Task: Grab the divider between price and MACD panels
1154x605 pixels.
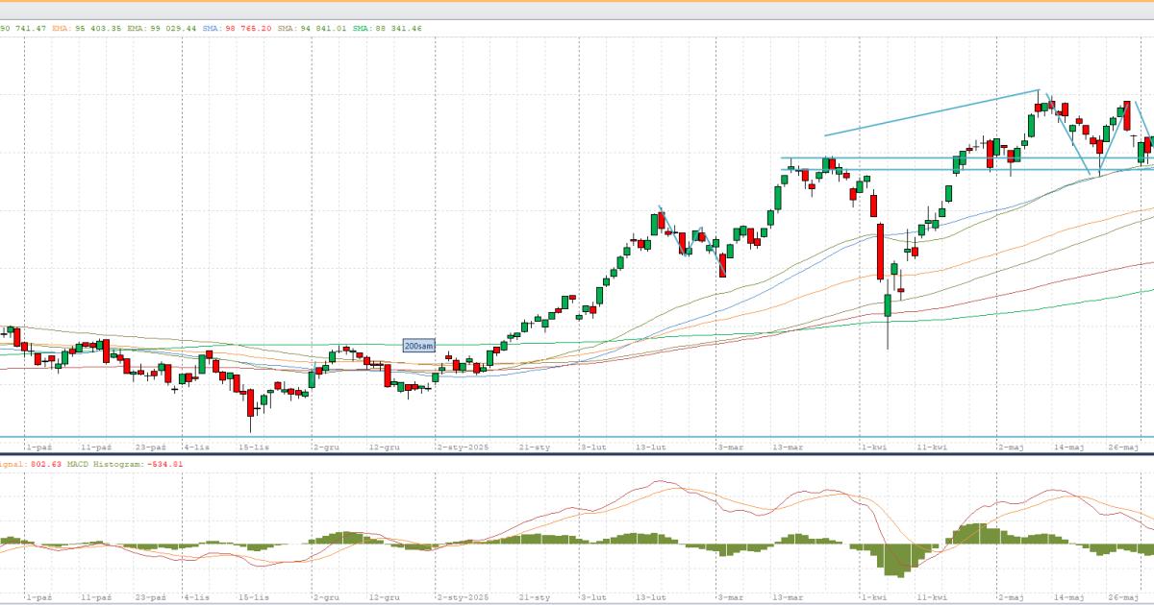Action: tap(577, 454)
